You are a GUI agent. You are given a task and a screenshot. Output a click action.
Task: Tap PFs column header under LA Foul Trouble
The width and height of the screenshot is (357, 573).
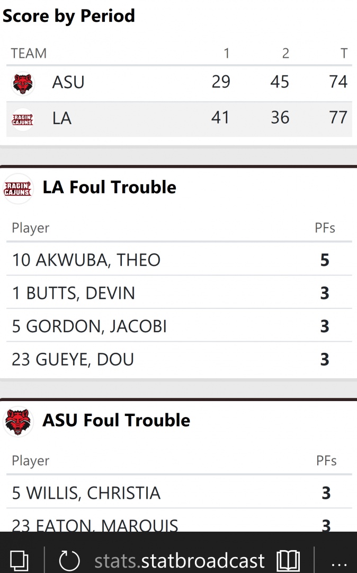click(x=325, y=228)
